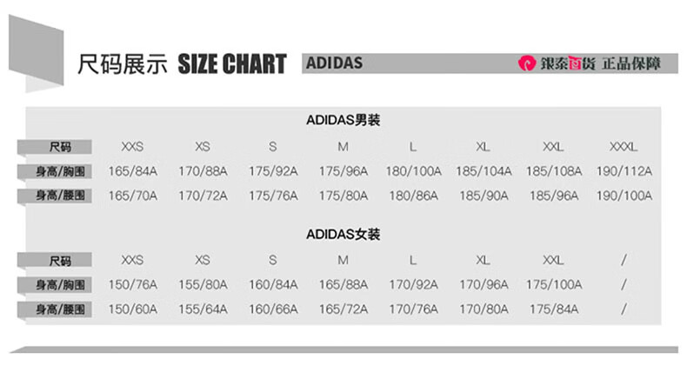Select women's XXS size column header

point(132,261)
